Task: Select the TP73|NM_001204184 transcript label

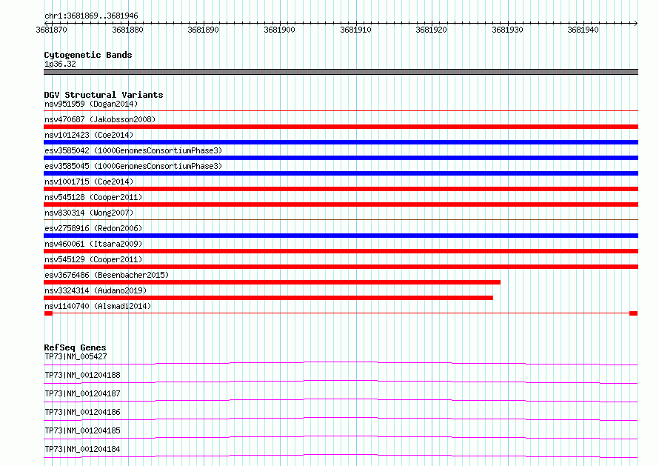Action: (82, 449)
